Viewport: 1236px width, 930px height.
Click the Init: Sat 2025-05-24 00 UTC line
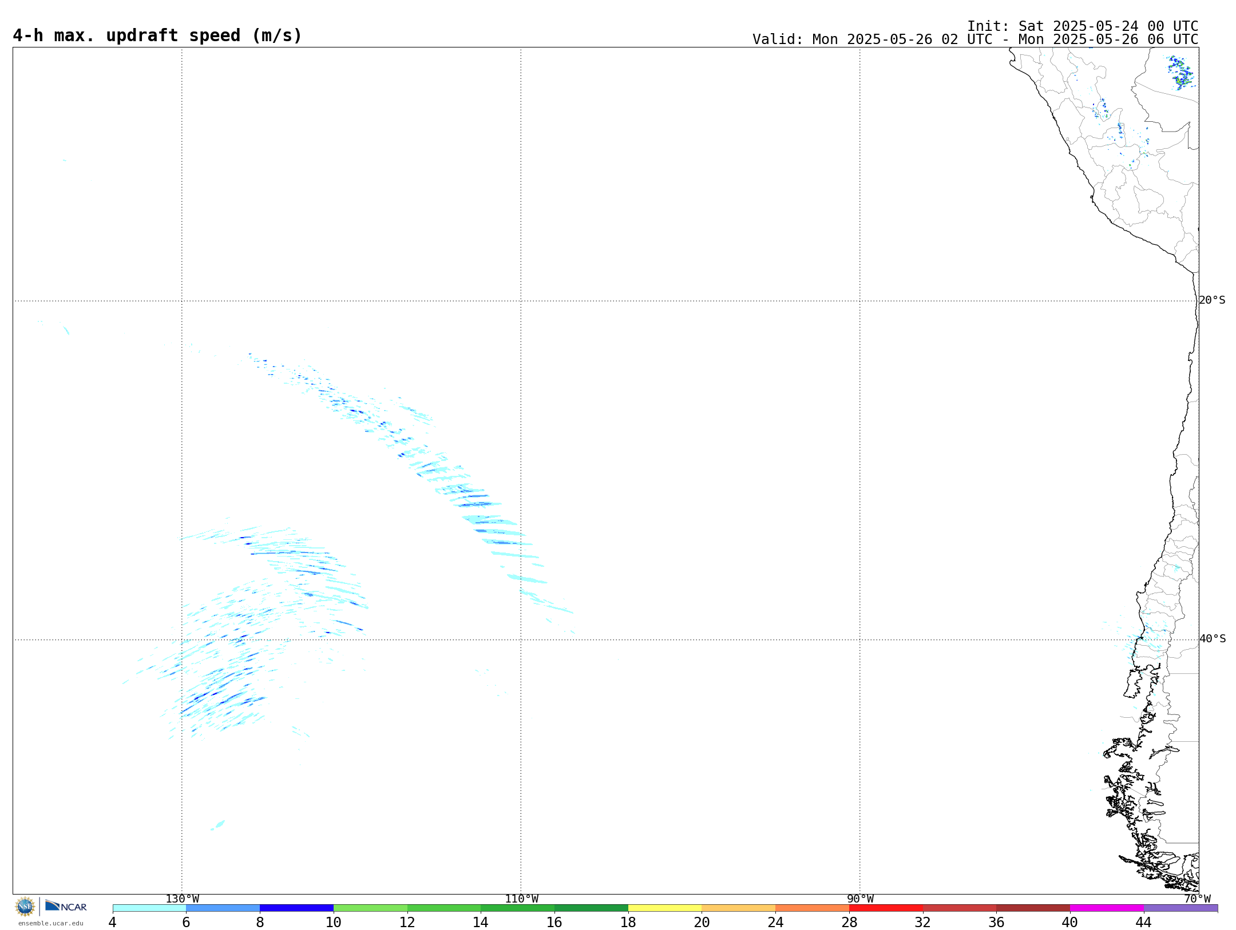(x=1083, y=26)
